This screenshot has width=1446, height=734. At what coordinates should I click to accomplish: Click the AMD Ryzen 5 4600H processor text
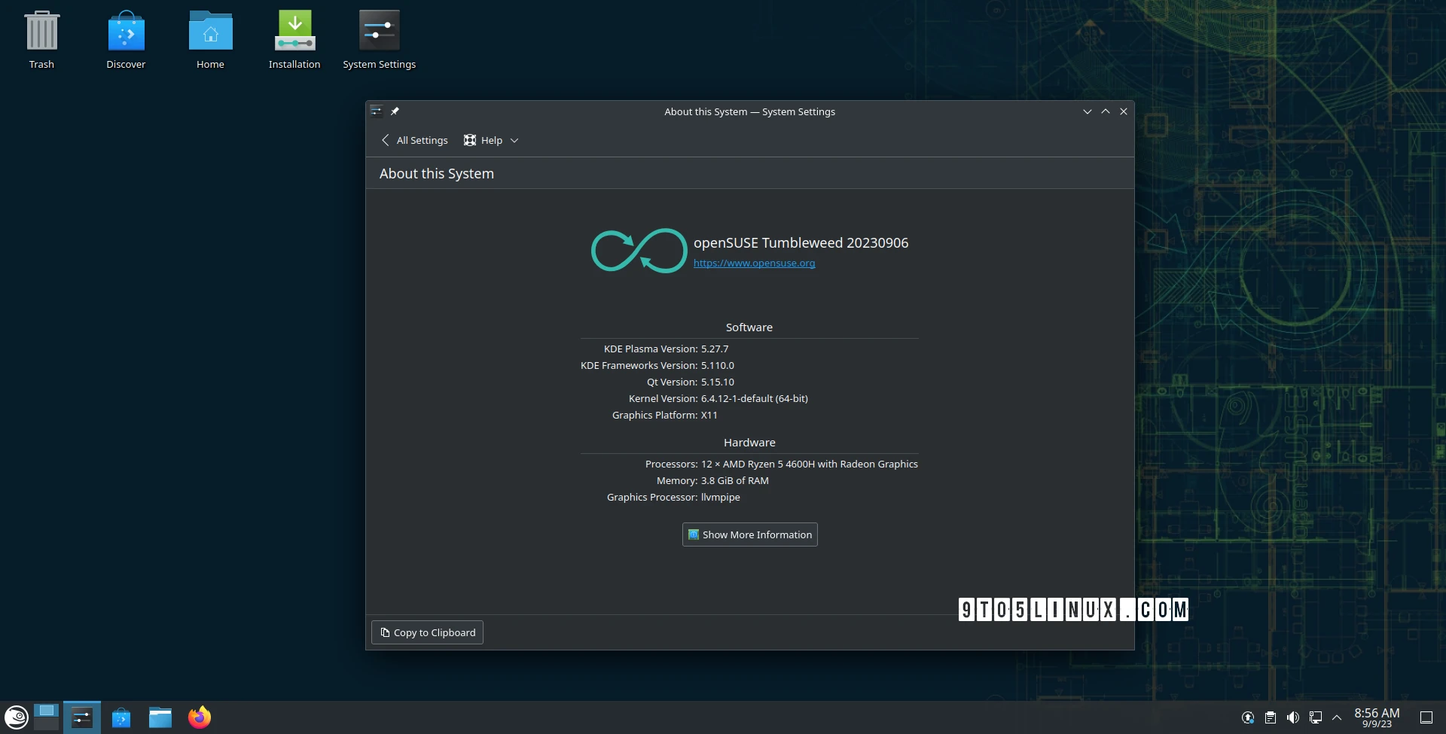810,464
